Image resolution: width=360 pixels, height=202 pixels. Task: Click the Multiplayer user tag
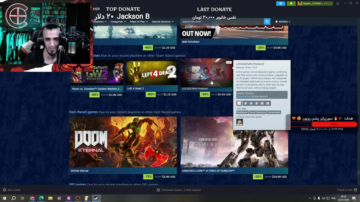tap(242, 112)
